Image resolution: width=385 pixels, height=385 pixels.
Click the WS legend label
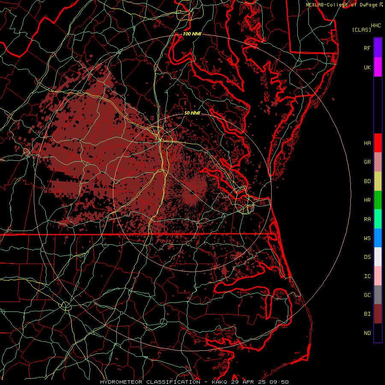[x=367, y=238]
